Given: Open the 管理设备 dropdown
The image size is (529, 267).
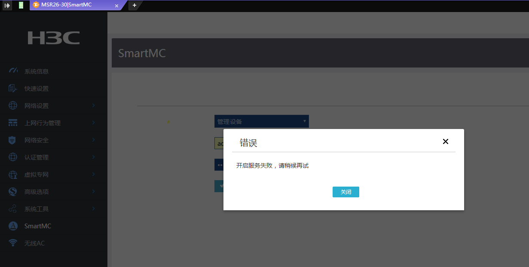Looking at the screenshot, I should [262, 121].
